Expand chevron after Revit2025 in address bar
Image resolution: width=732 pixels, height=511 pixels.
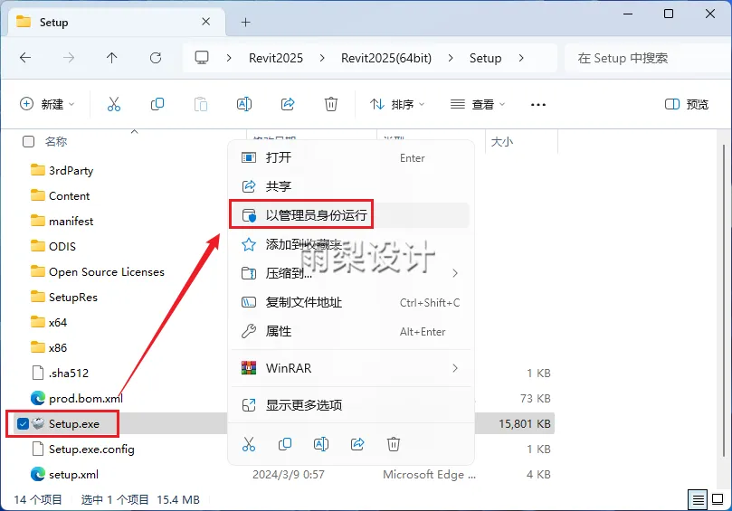322,58
